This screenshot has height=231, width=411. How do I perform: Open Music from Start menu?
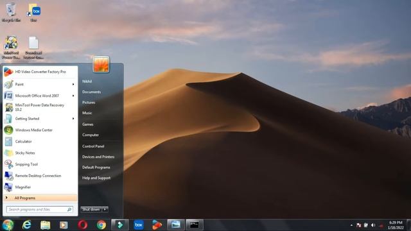(87, 113)
